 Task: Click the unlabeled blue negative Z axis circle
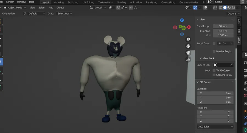(182, 34)
